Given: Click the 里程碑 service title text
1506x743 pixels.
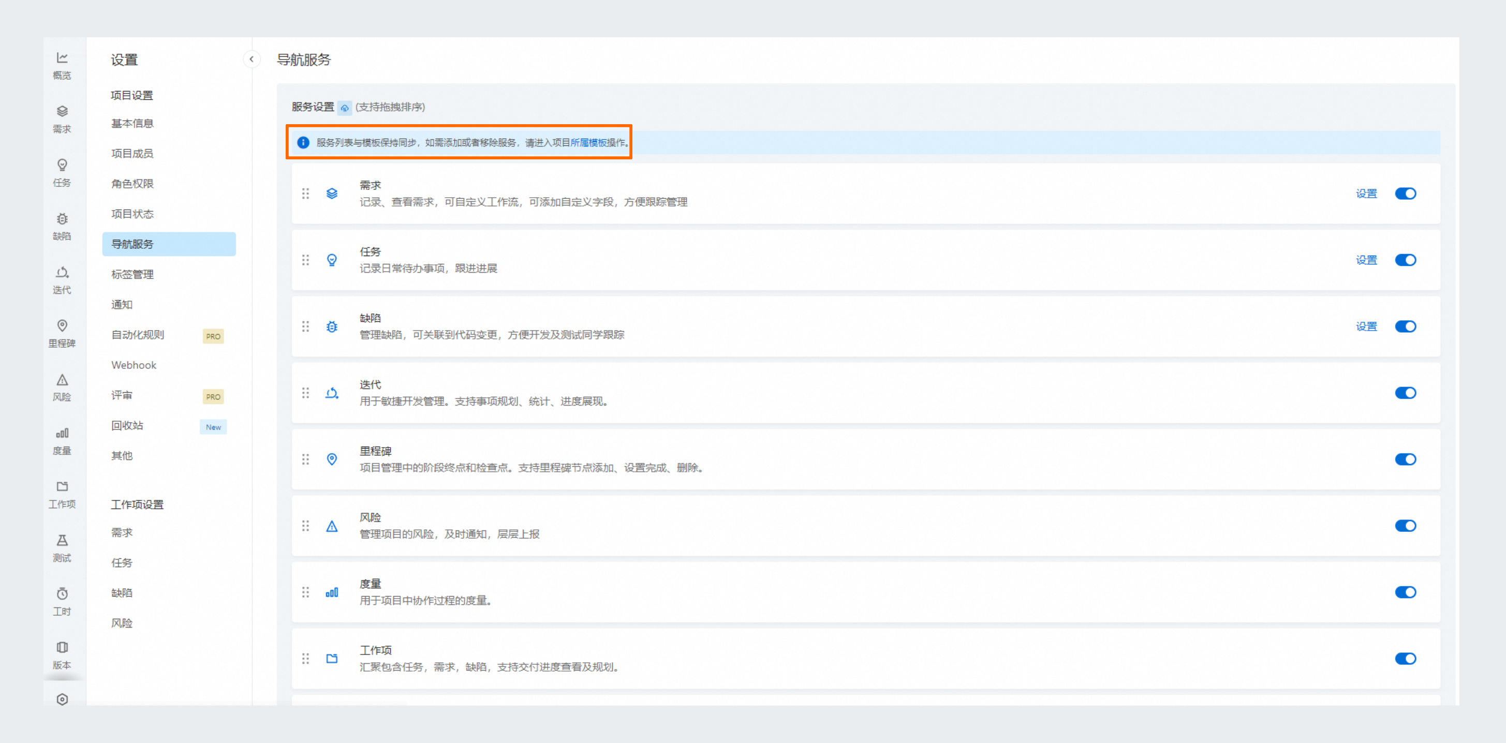Looking at the screenshot, I should [x=375, y=451].
